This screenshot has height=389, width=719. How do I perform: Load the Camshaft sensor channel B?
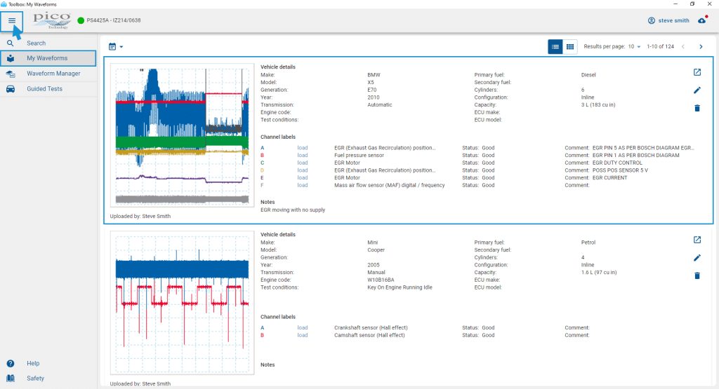point(302,335)
